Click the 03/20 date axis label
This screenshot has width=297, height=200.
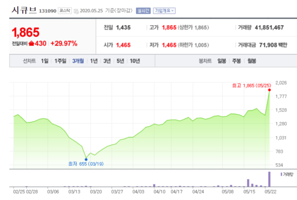pos(96,192)
